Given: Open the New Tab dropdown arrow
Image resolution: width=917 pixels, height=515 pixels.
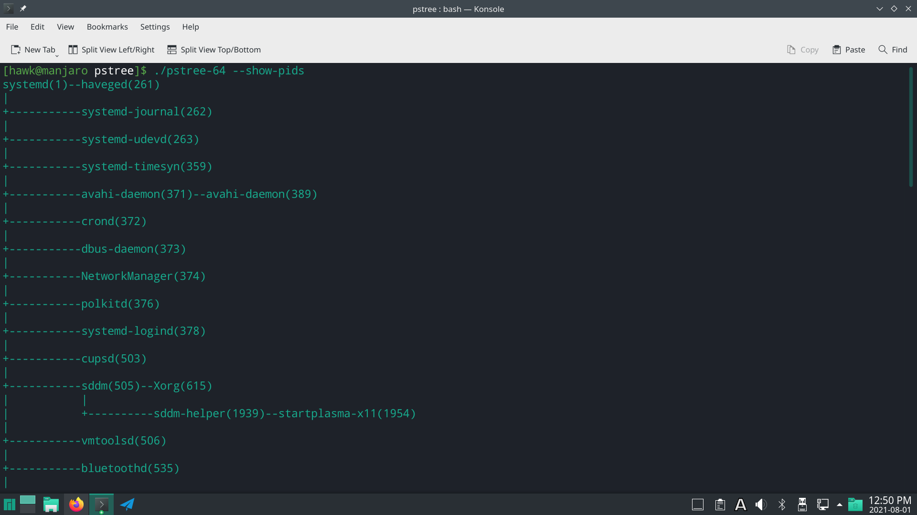Looking at the screenshot, I should (x=57, y=56).
